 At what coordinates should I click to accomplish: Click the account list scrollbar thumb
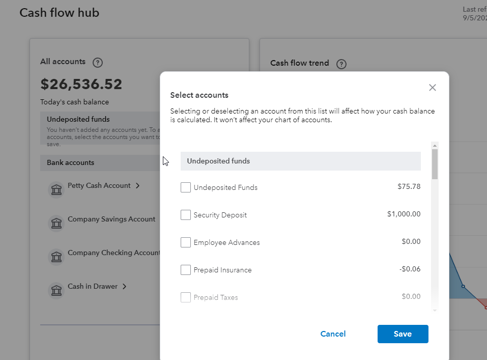435,163
